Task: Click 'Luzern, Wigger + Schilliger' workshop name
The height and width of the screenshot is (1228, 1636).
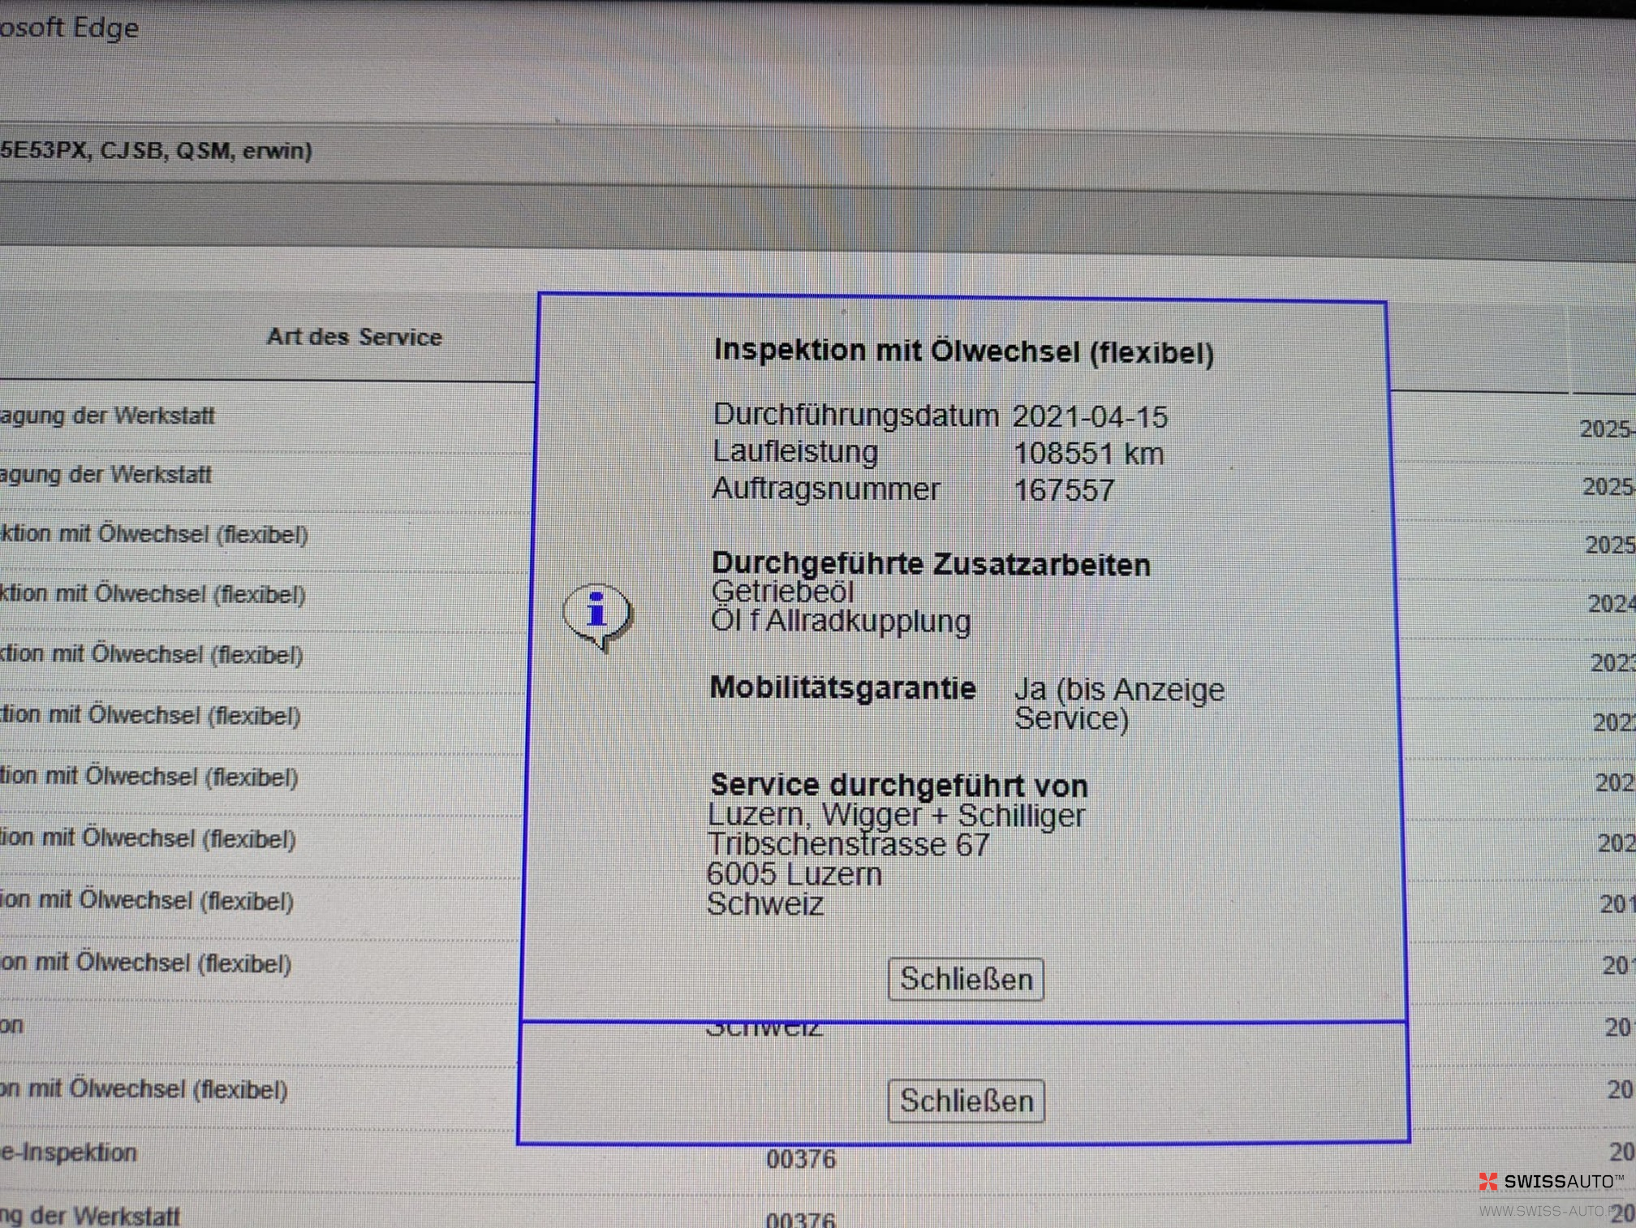Action: (896, 815)
